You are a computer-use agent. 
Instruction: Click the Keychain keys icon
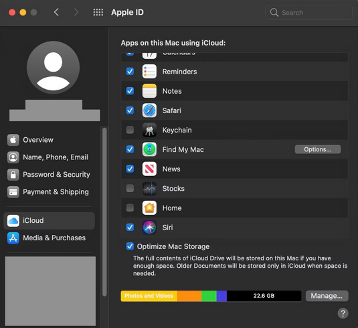pyautogui.click(x=149, y=130)
